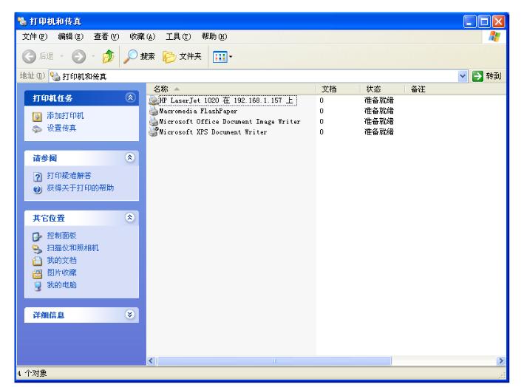Image resolution: width=524 pixels, height=387 pixels.
Task: Click 准备就绪 status of Macromedia FlashPaper
Action: pos(379,111)
